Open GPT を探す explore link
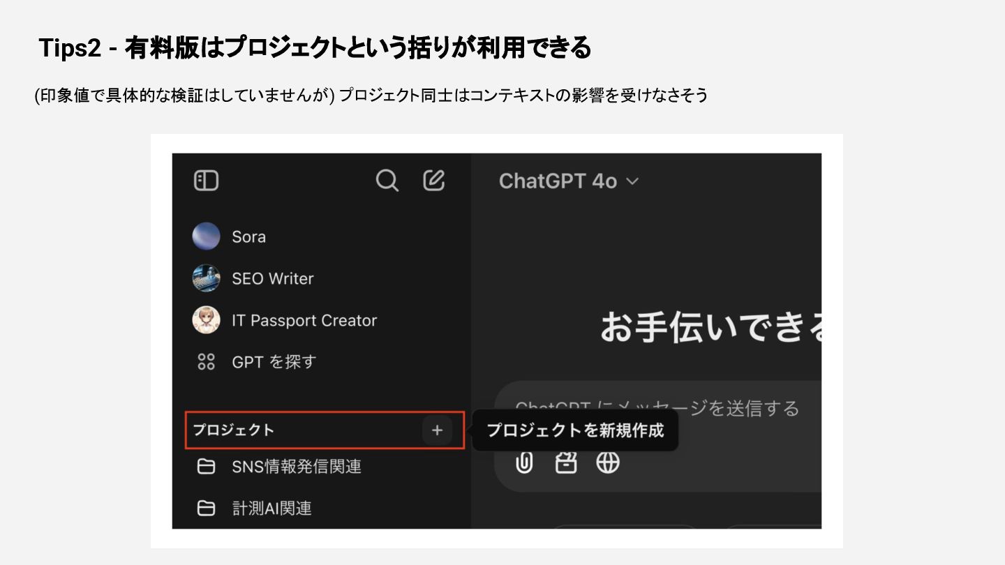This screenshot has height=565, width=1005. pyautogui.click(x=274, y=362)
